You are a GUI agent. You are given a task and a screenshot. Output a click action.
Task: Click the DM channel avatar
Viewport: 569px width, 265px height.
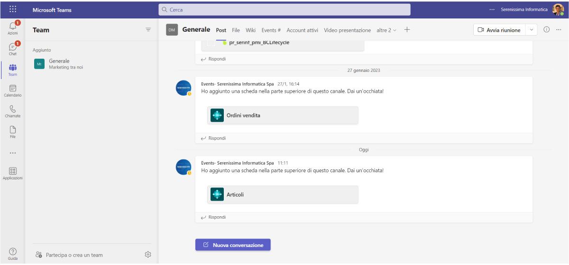point(172,30)
